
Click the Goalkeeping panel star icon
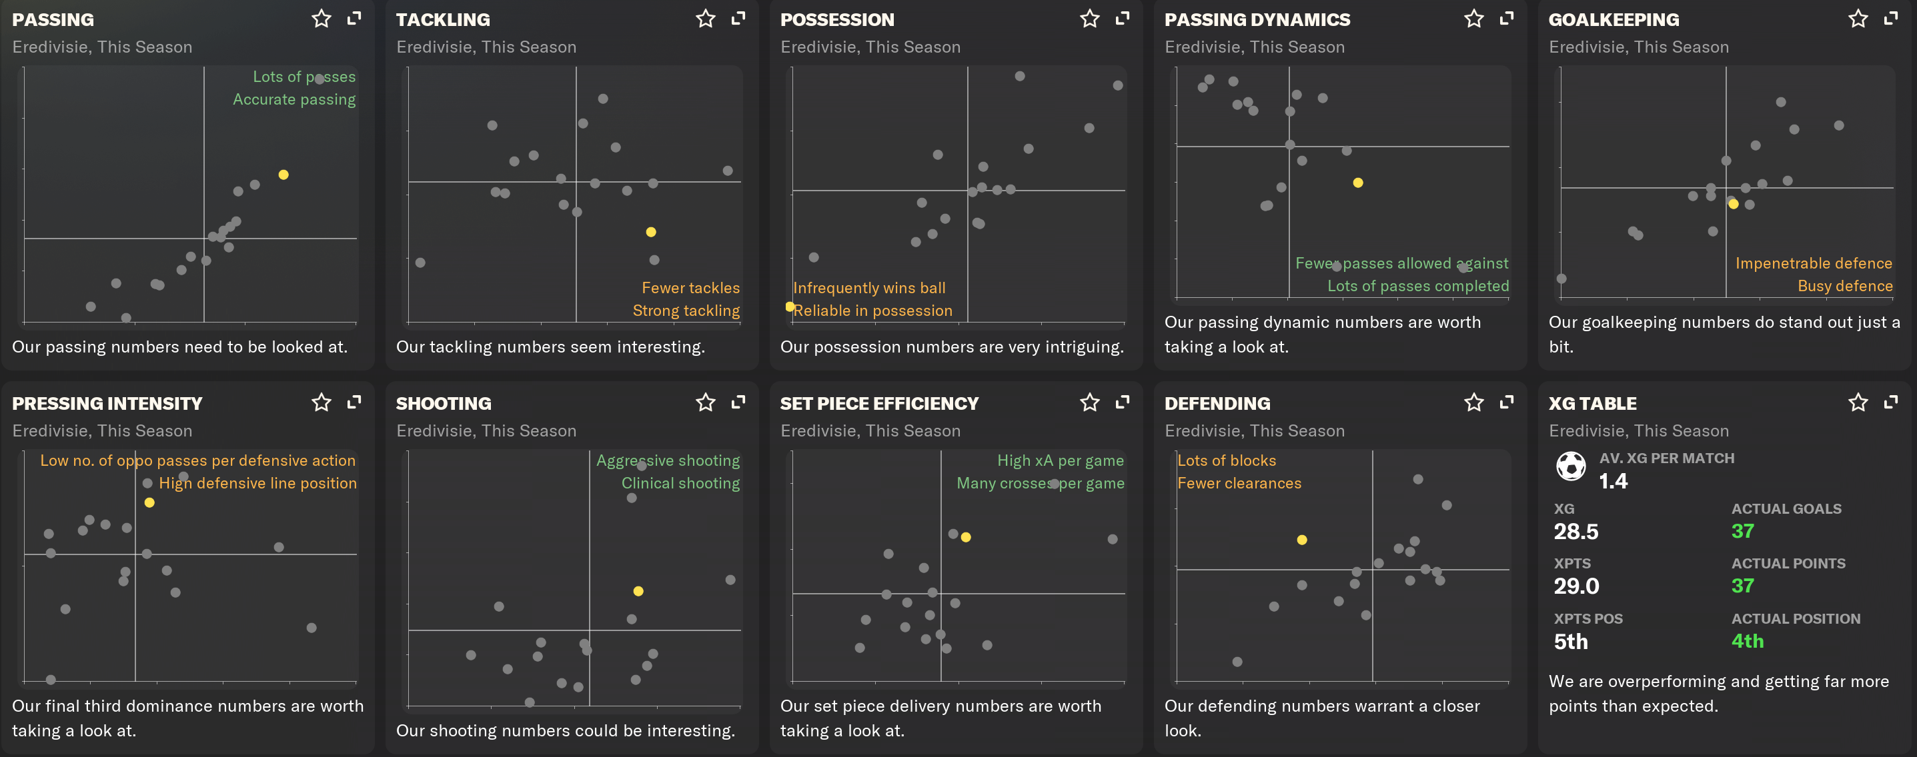click(x=1858, y=19)
